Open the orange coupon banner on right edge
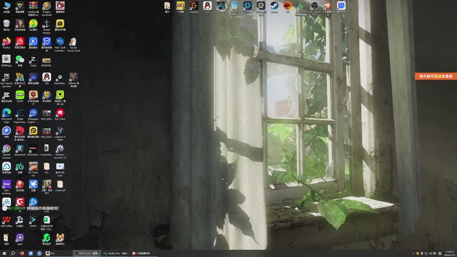This screenshot has height=257, width=457. point(436,76)
